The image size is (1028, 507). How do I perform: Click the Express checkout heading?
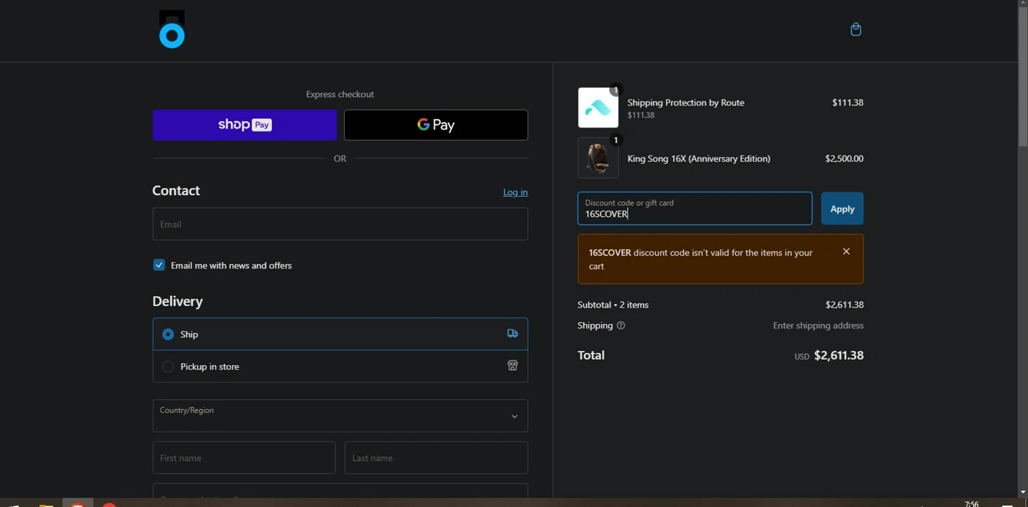click(340, 95)
